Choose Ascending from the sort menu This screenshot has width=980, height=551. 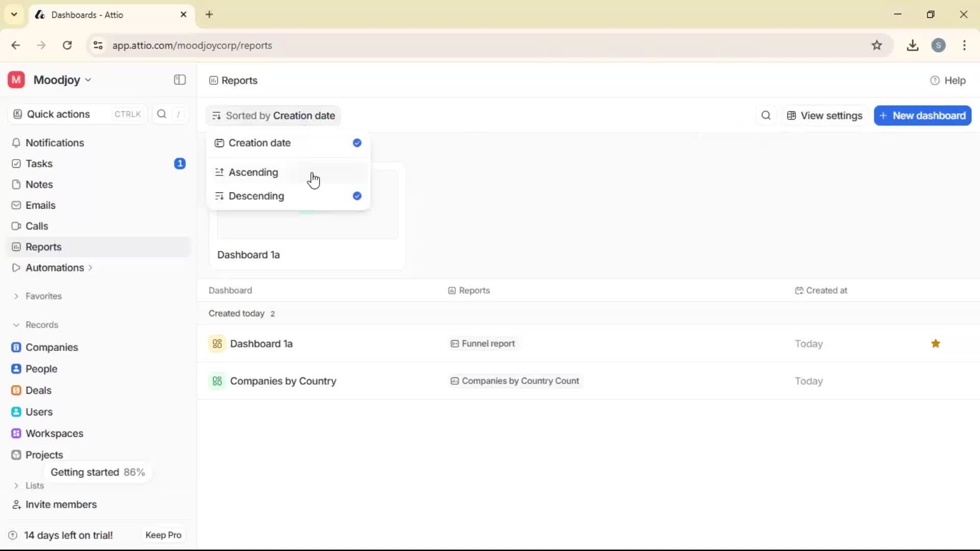click(254, 172)
